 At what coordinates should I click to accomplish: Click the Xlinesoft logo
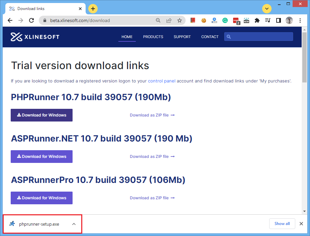(35, 37)
